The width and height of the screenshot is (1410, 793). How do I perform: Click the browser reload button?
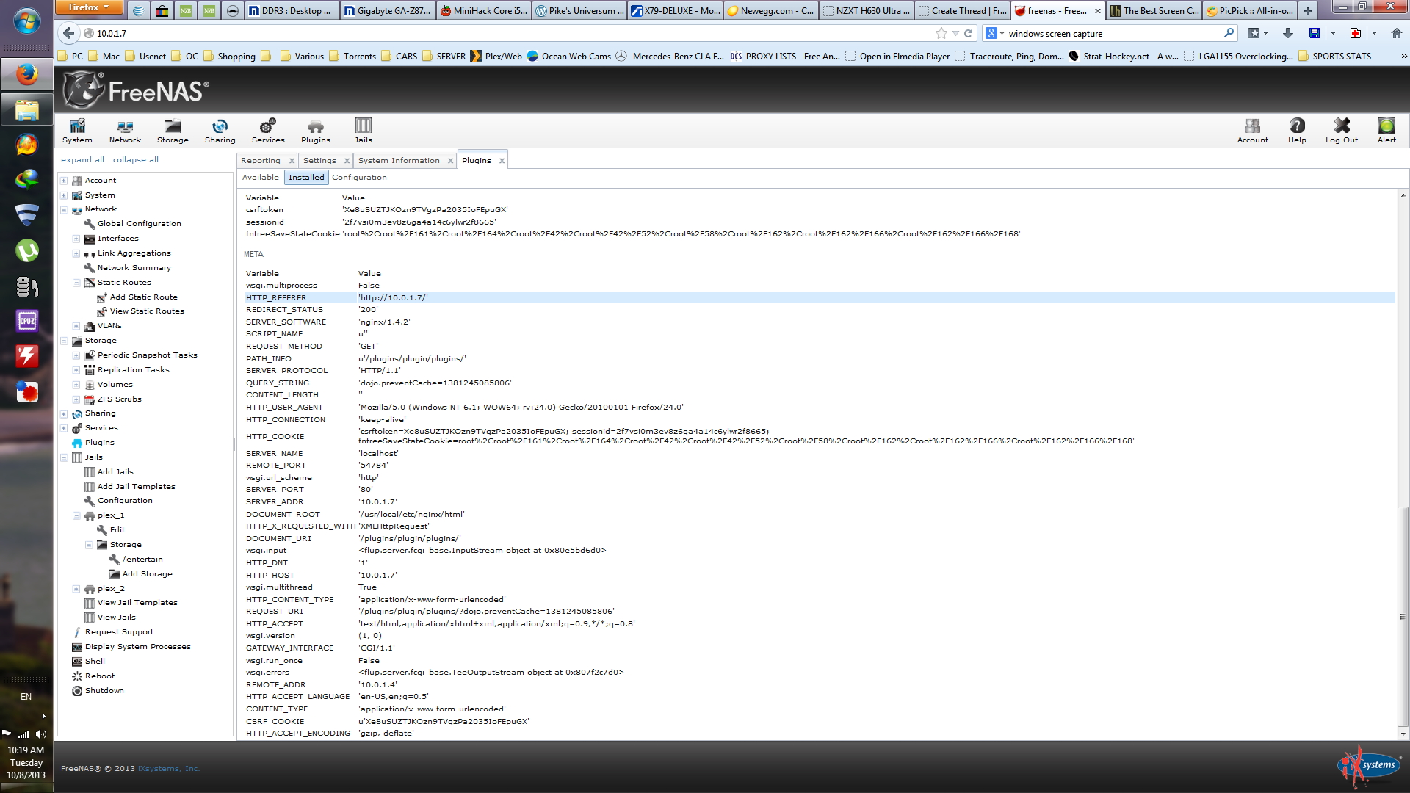tap(968, 33)
